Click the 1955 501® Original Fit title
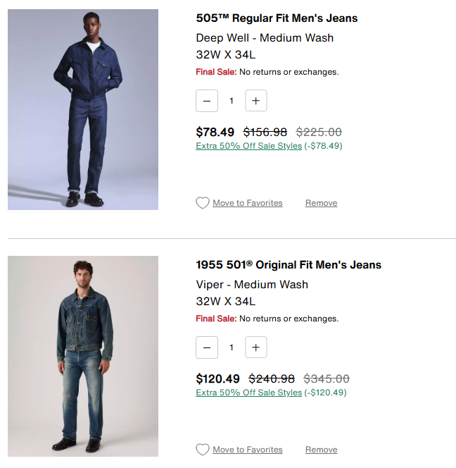Screen dimensions: 456x468 point(289,265)
